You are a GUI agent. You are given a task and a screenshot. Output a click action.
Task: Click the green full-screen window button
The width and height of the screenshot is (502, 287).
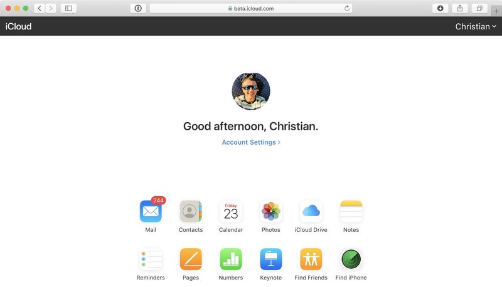pyautogui.click(x=26, y=8)
